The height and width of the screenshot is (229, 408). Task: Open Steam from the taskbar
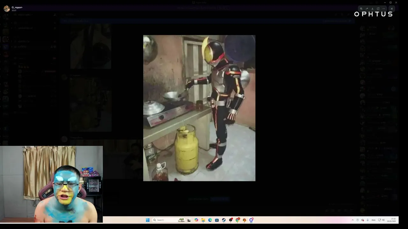[224, 220]
